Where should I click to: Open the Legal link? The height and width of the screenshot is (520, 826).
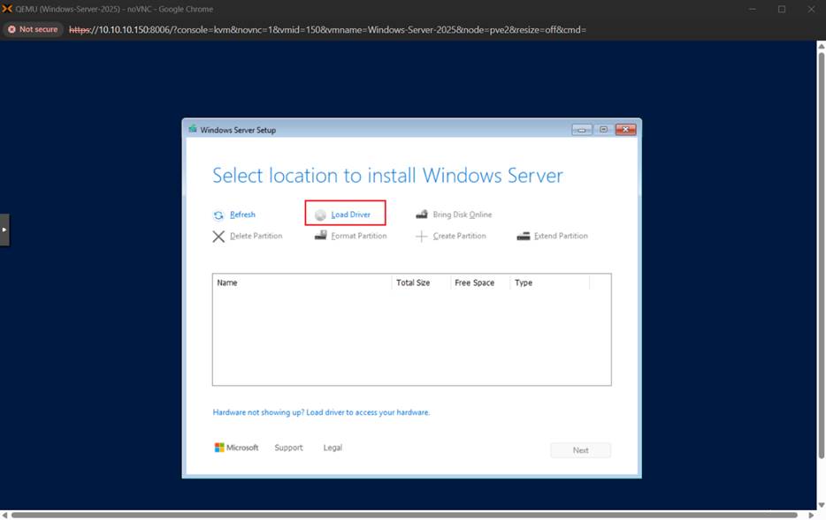tap(333, 448)
